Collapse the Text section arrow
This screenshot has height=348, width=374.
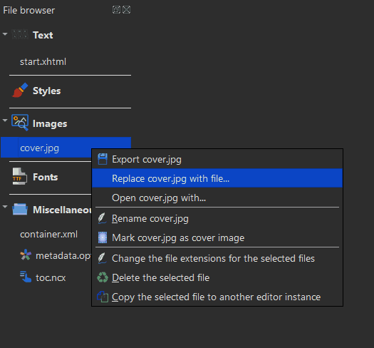click(5, 34)
